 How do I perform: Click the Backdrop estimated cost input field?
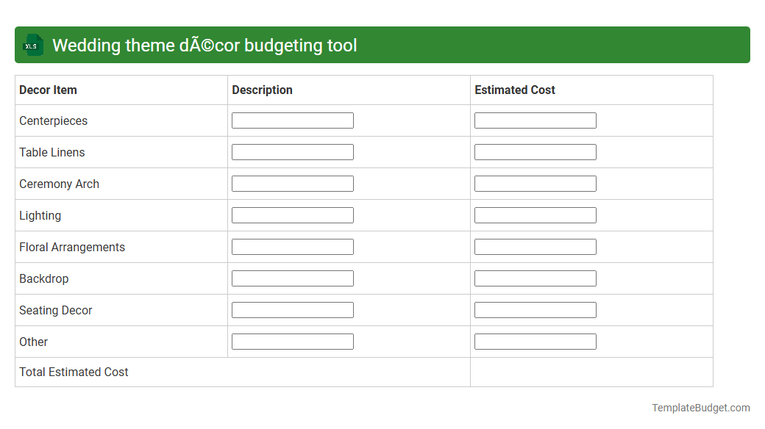(x=535, y=278)
